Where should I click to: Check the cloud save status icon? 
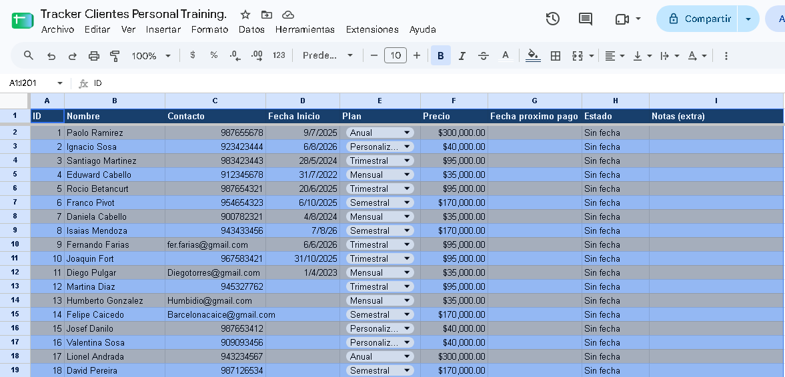coord(288,15)
